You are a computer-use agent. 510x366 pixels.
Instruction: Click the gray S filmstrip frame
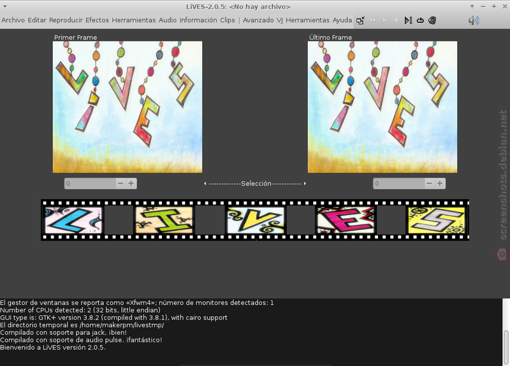437,220
